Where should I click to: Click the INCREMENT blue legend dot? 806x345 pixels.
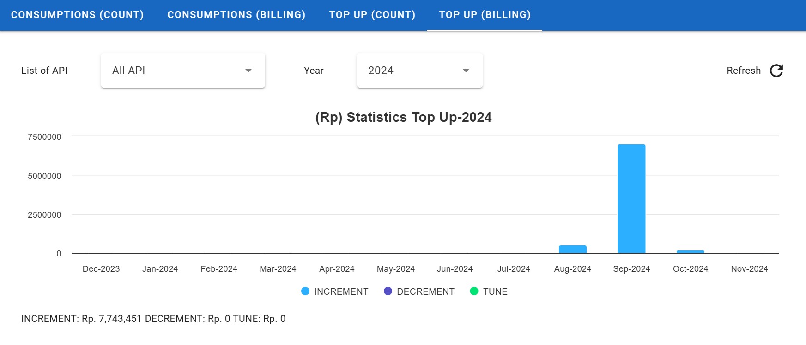pyautogui.click(x=305, y=291)
